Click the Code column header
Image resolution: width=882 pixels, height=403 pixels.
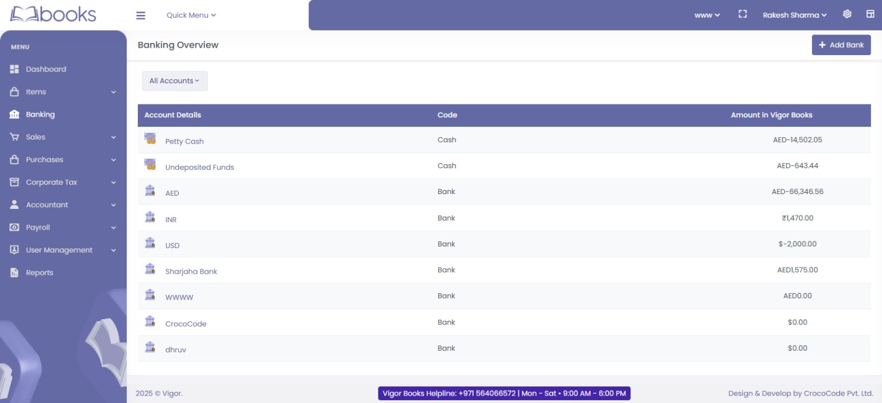pyautogui.click(x=447, y=115)
